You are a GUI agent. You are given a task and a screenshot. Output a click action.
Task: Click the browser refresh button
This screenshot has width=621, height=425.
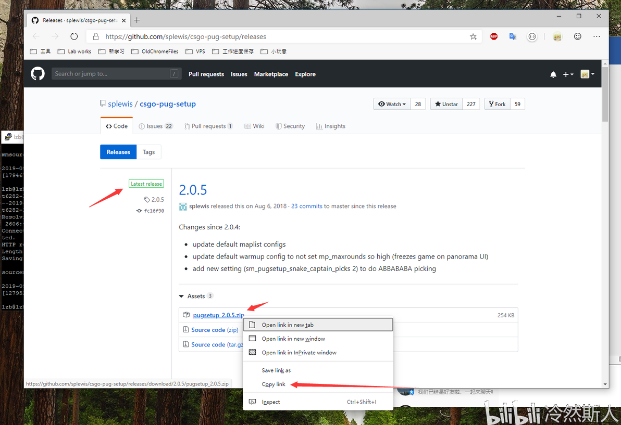(74, 36)
